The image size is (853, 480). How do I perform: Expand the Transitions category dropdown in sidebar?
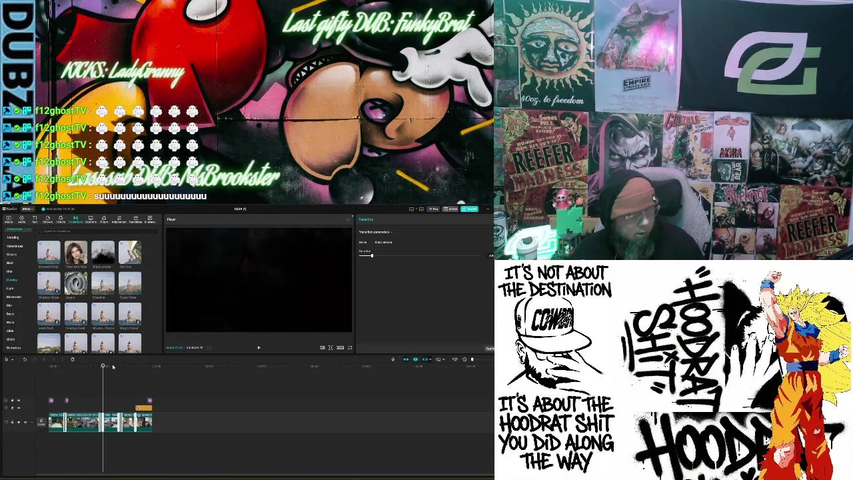(18, 229)
